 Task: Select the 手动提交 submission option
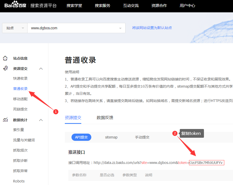[142, 137]
